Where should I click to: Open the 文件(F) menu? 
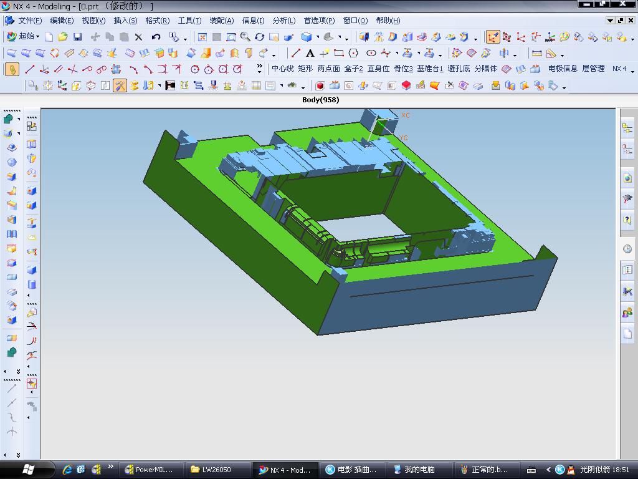(x=29, y=21)
